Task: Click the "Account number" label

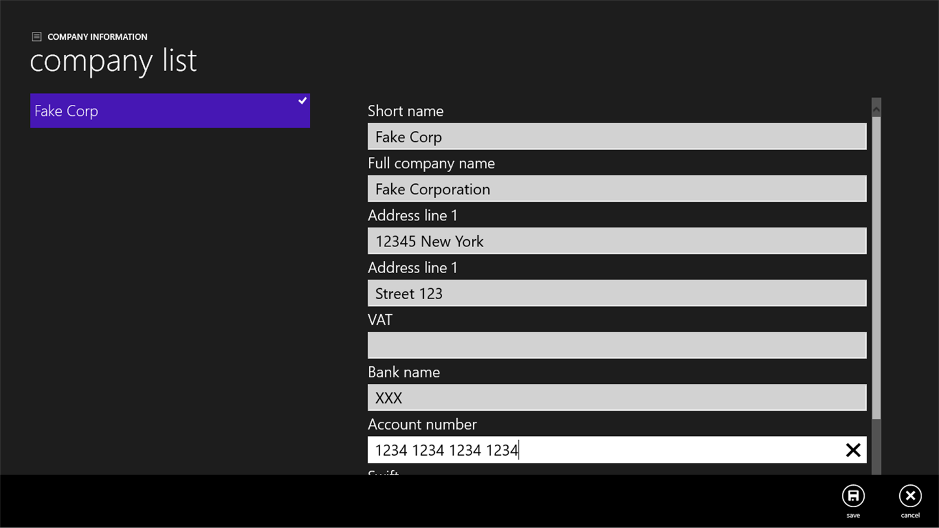Action: click(422, 424)
